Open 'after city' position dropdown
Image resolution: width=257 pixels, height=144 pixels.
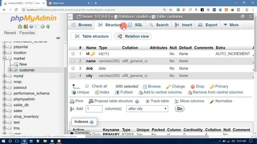click(147, 109)
